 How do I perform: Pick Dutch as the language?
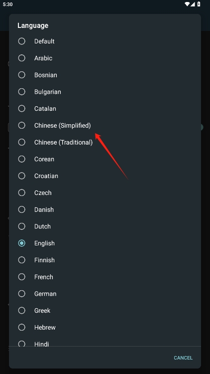[105, 226]
